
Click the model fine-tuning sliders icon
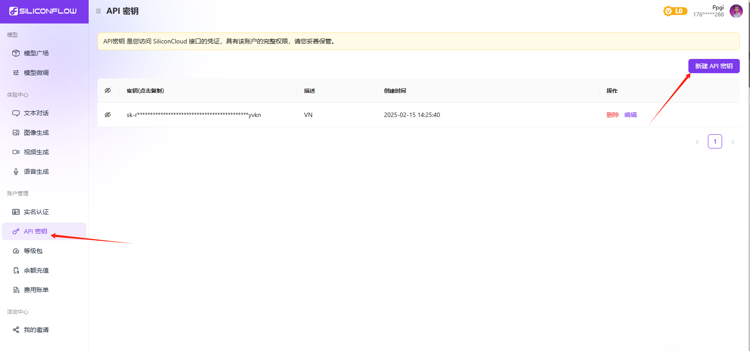click(x=16, y=73)
